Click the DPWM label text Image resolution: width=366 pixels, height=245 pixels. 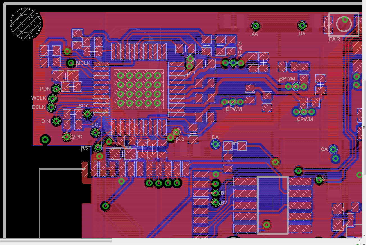(x=234, y=109)
